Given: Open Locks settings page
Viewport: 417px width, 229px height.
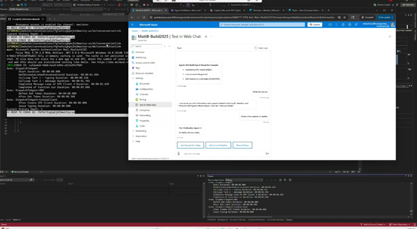Looking at the screenshot, I should [x=142, y=126].
